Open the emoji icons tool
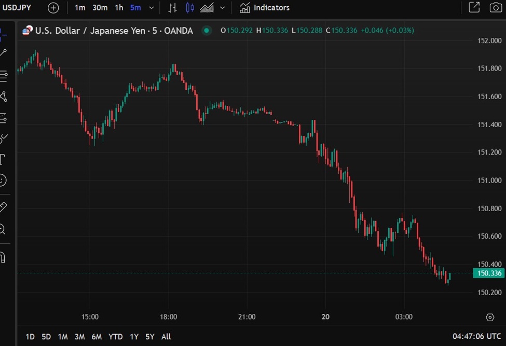Screen dimensions: 506x346 click(3, 181)
